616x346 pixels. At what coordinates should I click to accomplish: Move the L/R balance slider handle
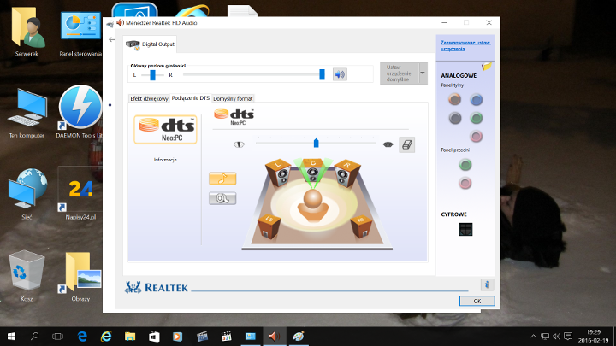click(153, 74)
